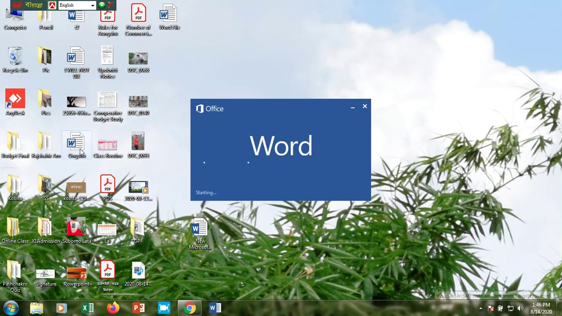Select the XI Admission folder

[46, 230]
